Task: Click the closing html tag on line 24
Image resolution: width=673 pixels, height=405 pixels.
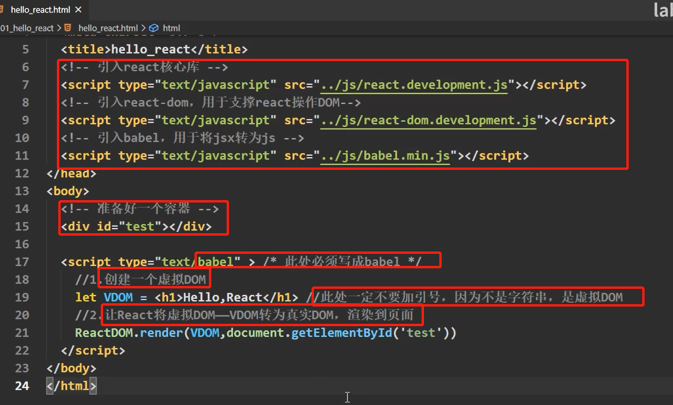Action: (71, 386)
